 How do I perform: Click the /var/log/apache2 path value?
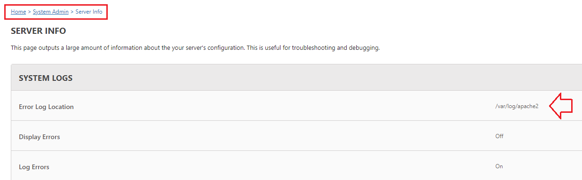517,106
